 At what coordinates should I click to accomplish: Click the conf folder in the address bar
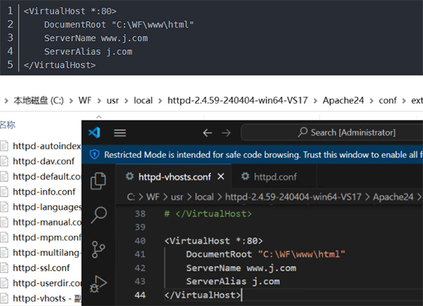(x=387, y=101)
